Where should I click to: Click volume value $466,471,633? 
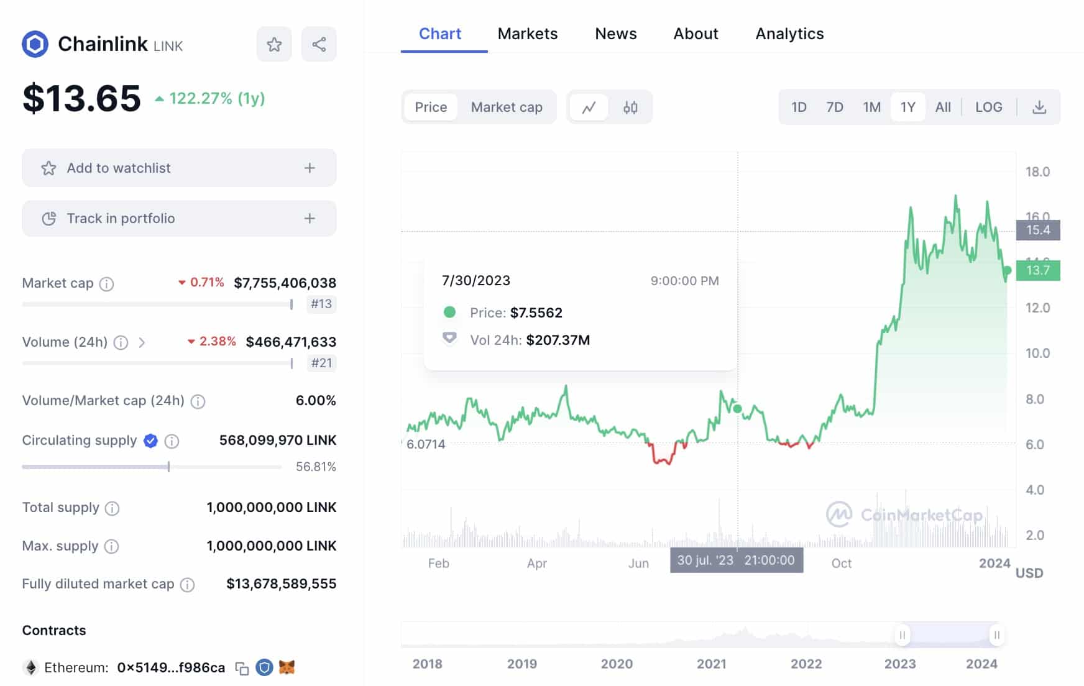(291, 342)
